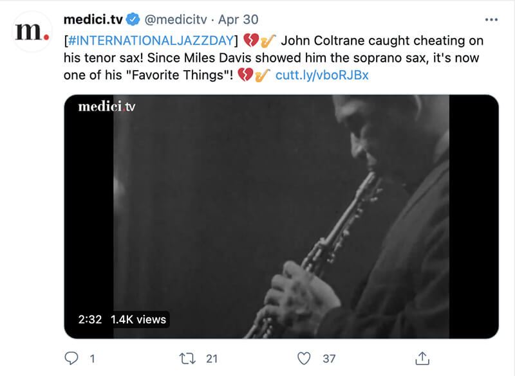The image size is (515, 376).
Task: Click the Apr 30 timestamp
Action: point(238,20)
